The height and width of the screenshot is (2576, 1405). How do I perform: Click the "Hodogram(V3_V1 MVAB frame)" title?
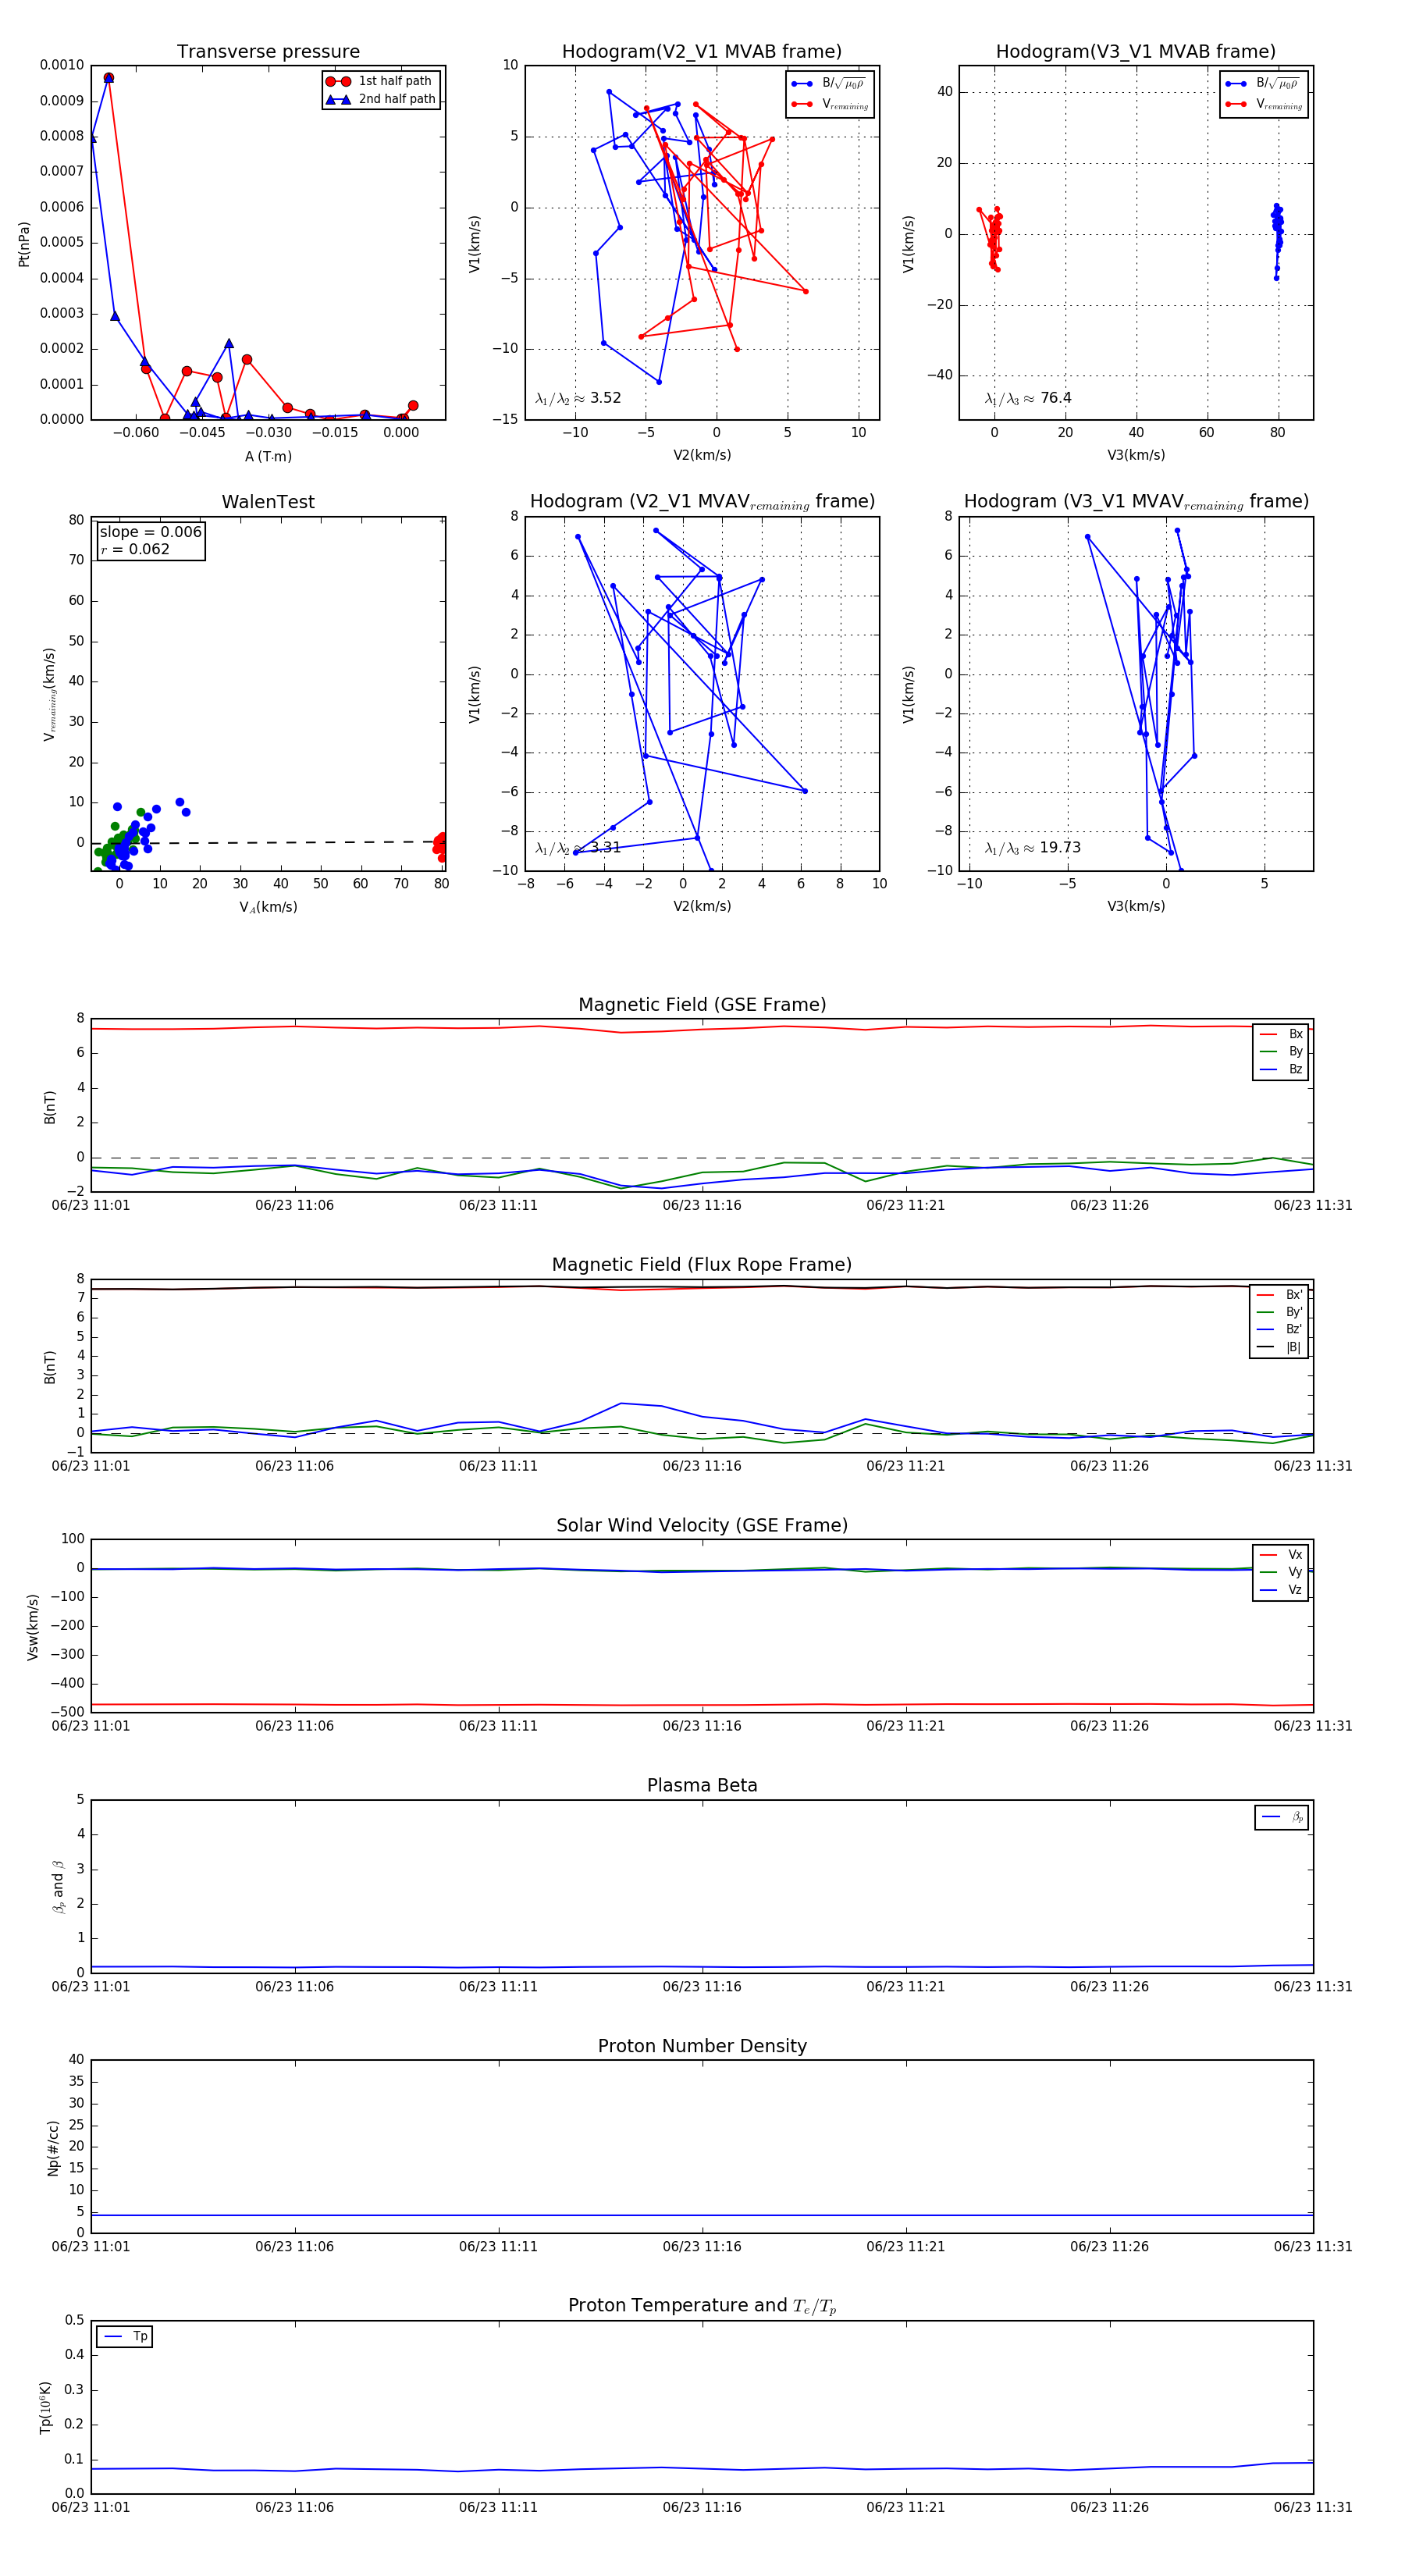[x=1136, y=52]
